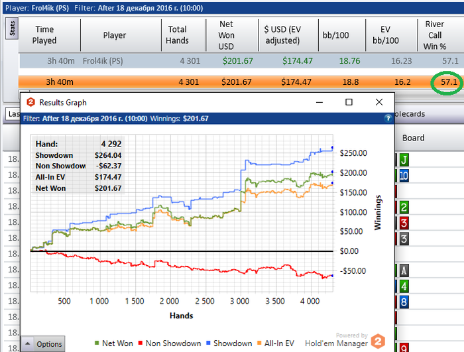The height and width of the screenshot is (352, 464).
Task: Click green 2 board card
Action: 404,207
